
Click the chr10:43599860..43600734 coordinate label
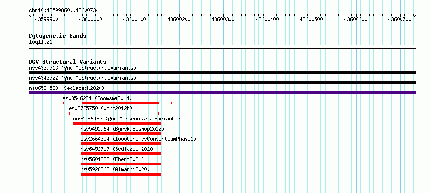point(64,11)
